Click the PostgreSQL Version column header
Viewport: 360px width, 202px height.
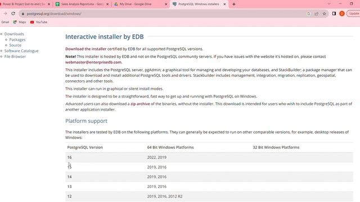(85, 147)
